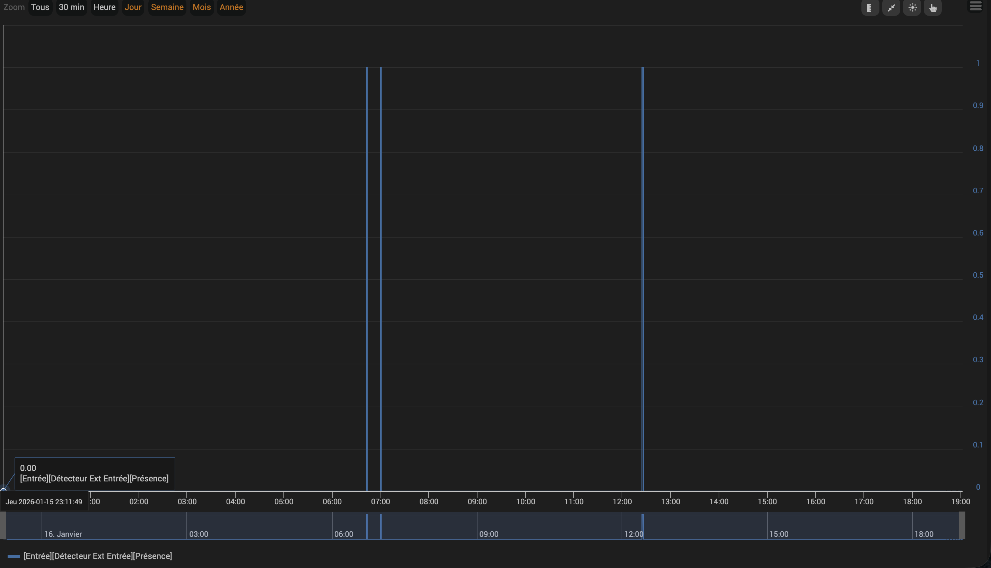
Task: Click the blue legend color marker
Action: 14,556
